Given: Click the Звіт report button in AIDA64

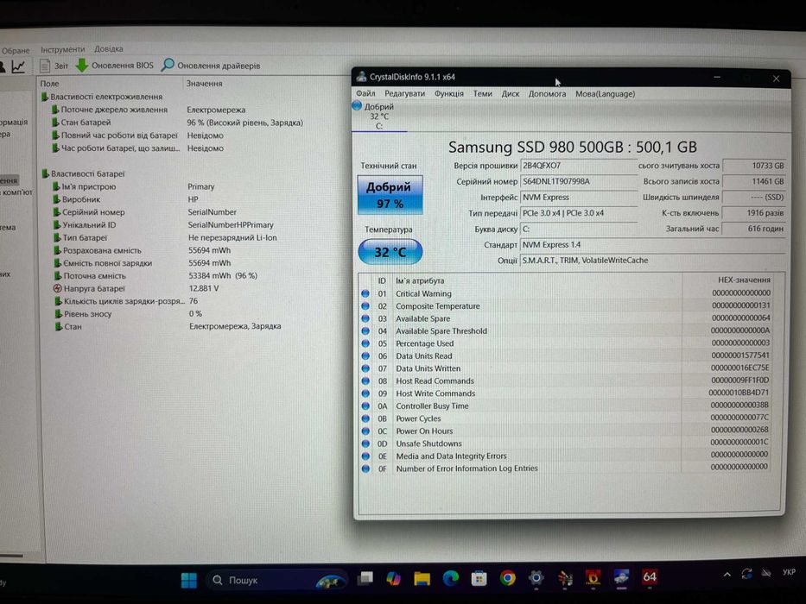Looking at the screenshot, I should pos(54,66).
